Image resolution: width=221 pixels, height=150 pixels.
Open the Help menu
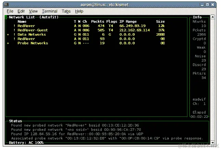coord(79,11)
